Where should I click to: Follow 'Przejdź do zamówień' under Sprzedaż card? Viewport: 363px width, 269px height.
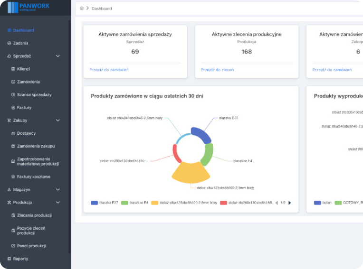(x=109, y=70)
